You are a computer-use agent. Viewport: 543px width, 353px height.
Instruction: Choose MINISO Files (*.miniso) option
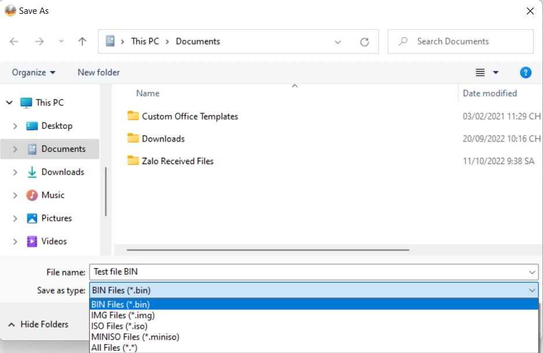pyautogui.click(x=314, y=337)
